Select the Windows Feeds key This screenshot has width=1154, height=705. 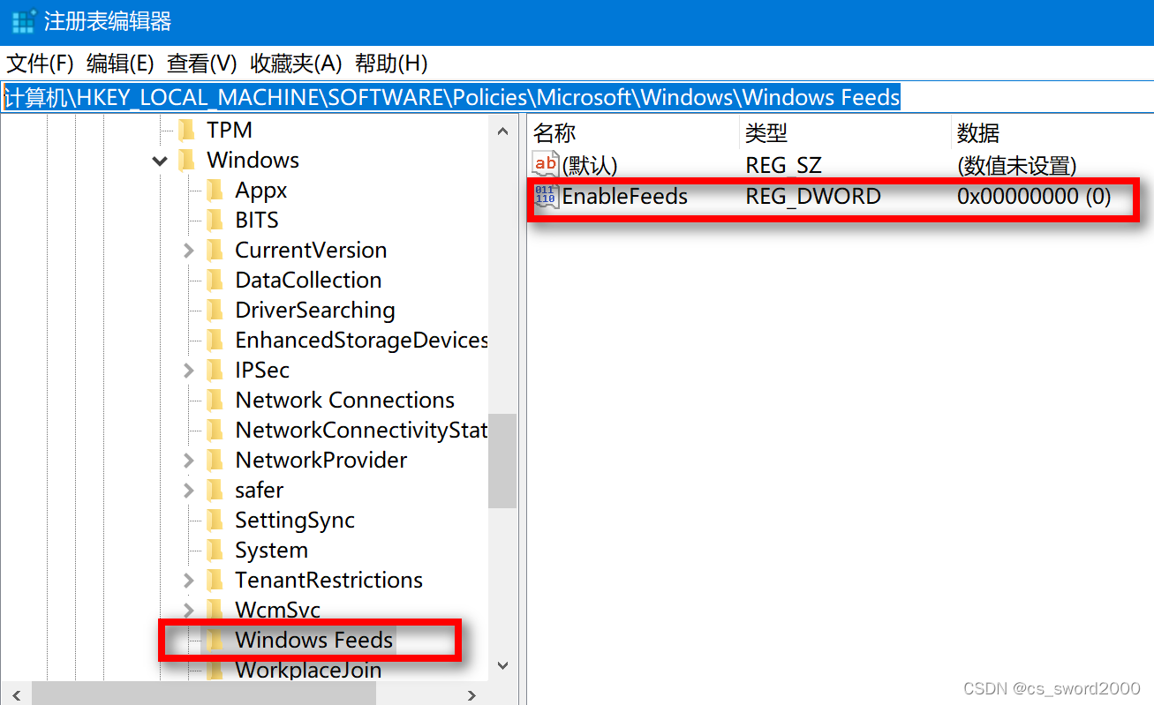tap(313, 641)
